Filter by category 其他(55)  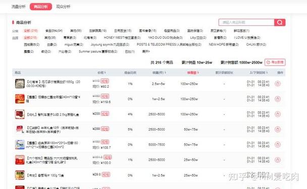pyautogui.click(x=76, y=31)
